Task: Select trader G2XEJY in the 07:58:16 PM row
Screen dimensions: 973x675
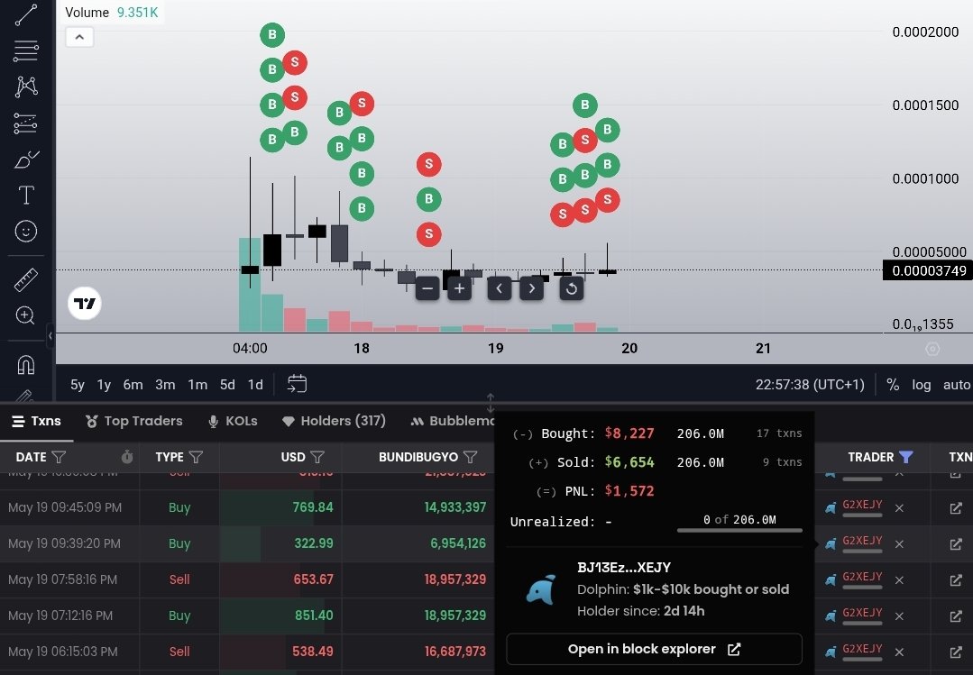Action: tap(862, 577)
